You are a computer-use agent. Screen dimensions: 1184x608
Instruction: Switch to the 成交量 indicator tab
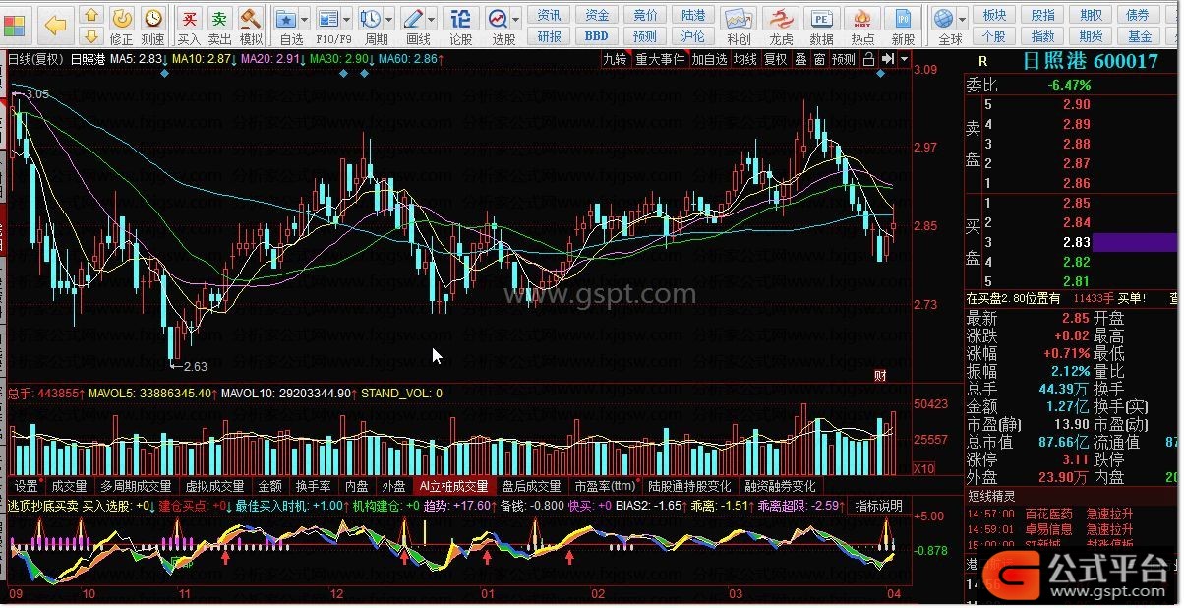coord(69,486)
